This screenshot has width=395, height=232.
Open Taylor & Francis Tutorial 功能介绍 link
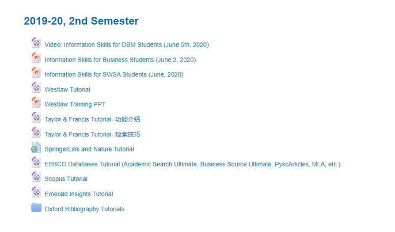(x=92, y=120)
